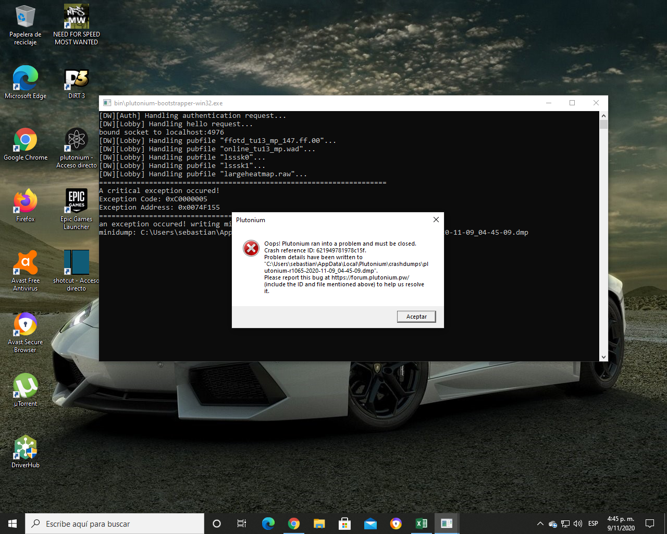667x534 pixels.
Task: Open network status tray icon
Action: (x=565, y=524)
